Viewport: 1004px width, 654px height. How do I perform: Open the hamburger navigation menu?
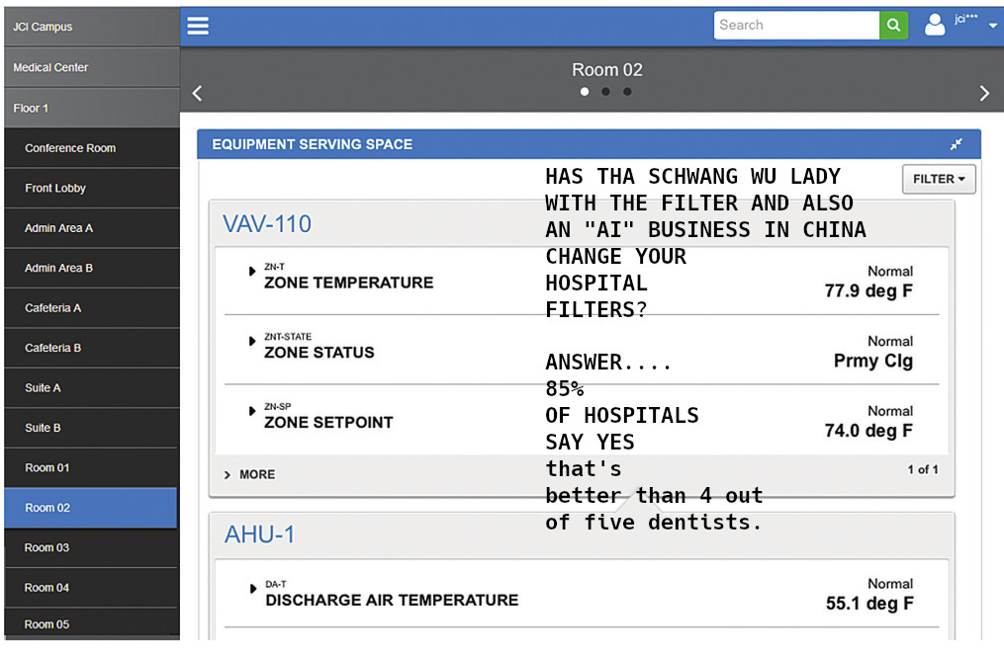point(198,26)
